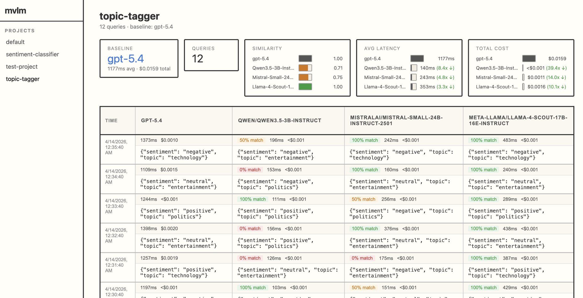Screen dimensions: 583x298
Task: Open sentiment-classifier project in sidebar
Action: 32,54
